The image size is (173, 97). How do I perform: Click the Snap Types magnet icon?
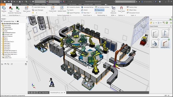121,8
